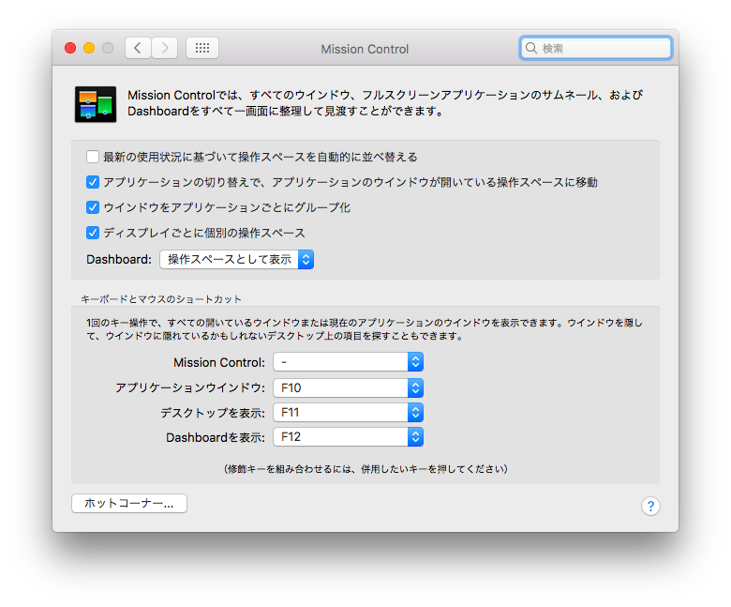Uncheck アプリケーションの切り替えで操作スペースに移動 checkbox
Screen dimensions: 731x607
click(93, 182)
